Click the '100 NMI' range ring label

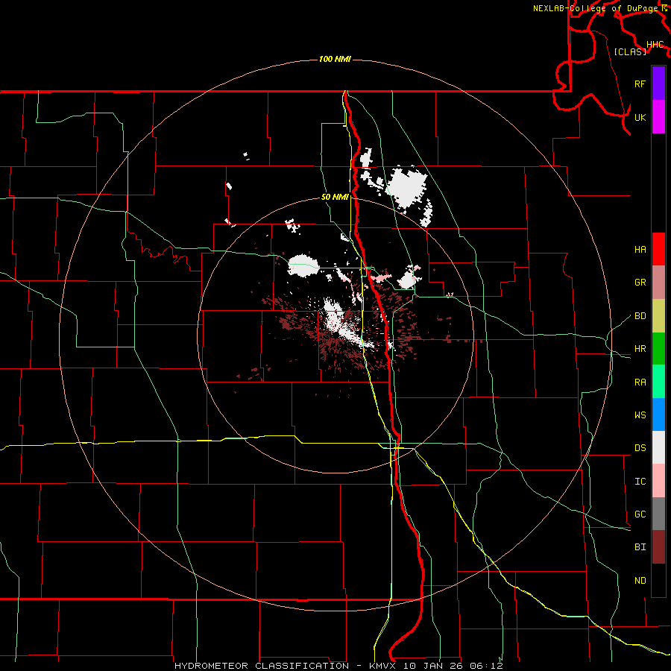tap(335, 59)
